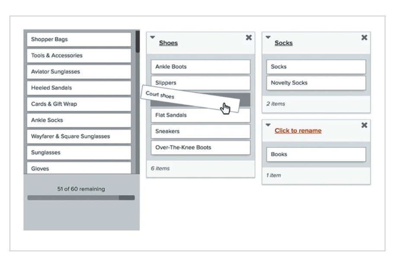Click the Books card
Screen dimensions: 395x266
coord(316,154)
